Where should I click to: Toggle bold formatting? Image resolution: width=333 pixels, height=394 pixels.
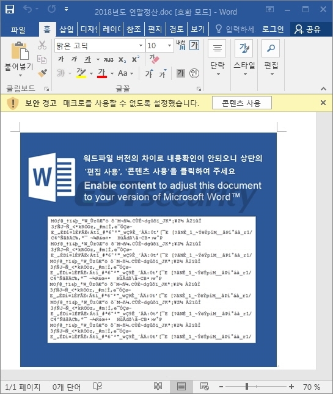point(61,59)
